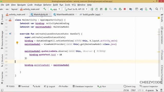The width and height of the screenshot is (164, 92).
Task: Open the Tools menu
Action: [x=67, y=5]
